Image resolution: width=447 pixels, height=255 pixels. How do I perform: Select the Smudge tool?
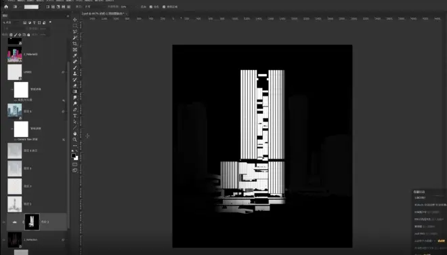coord(75,98)
